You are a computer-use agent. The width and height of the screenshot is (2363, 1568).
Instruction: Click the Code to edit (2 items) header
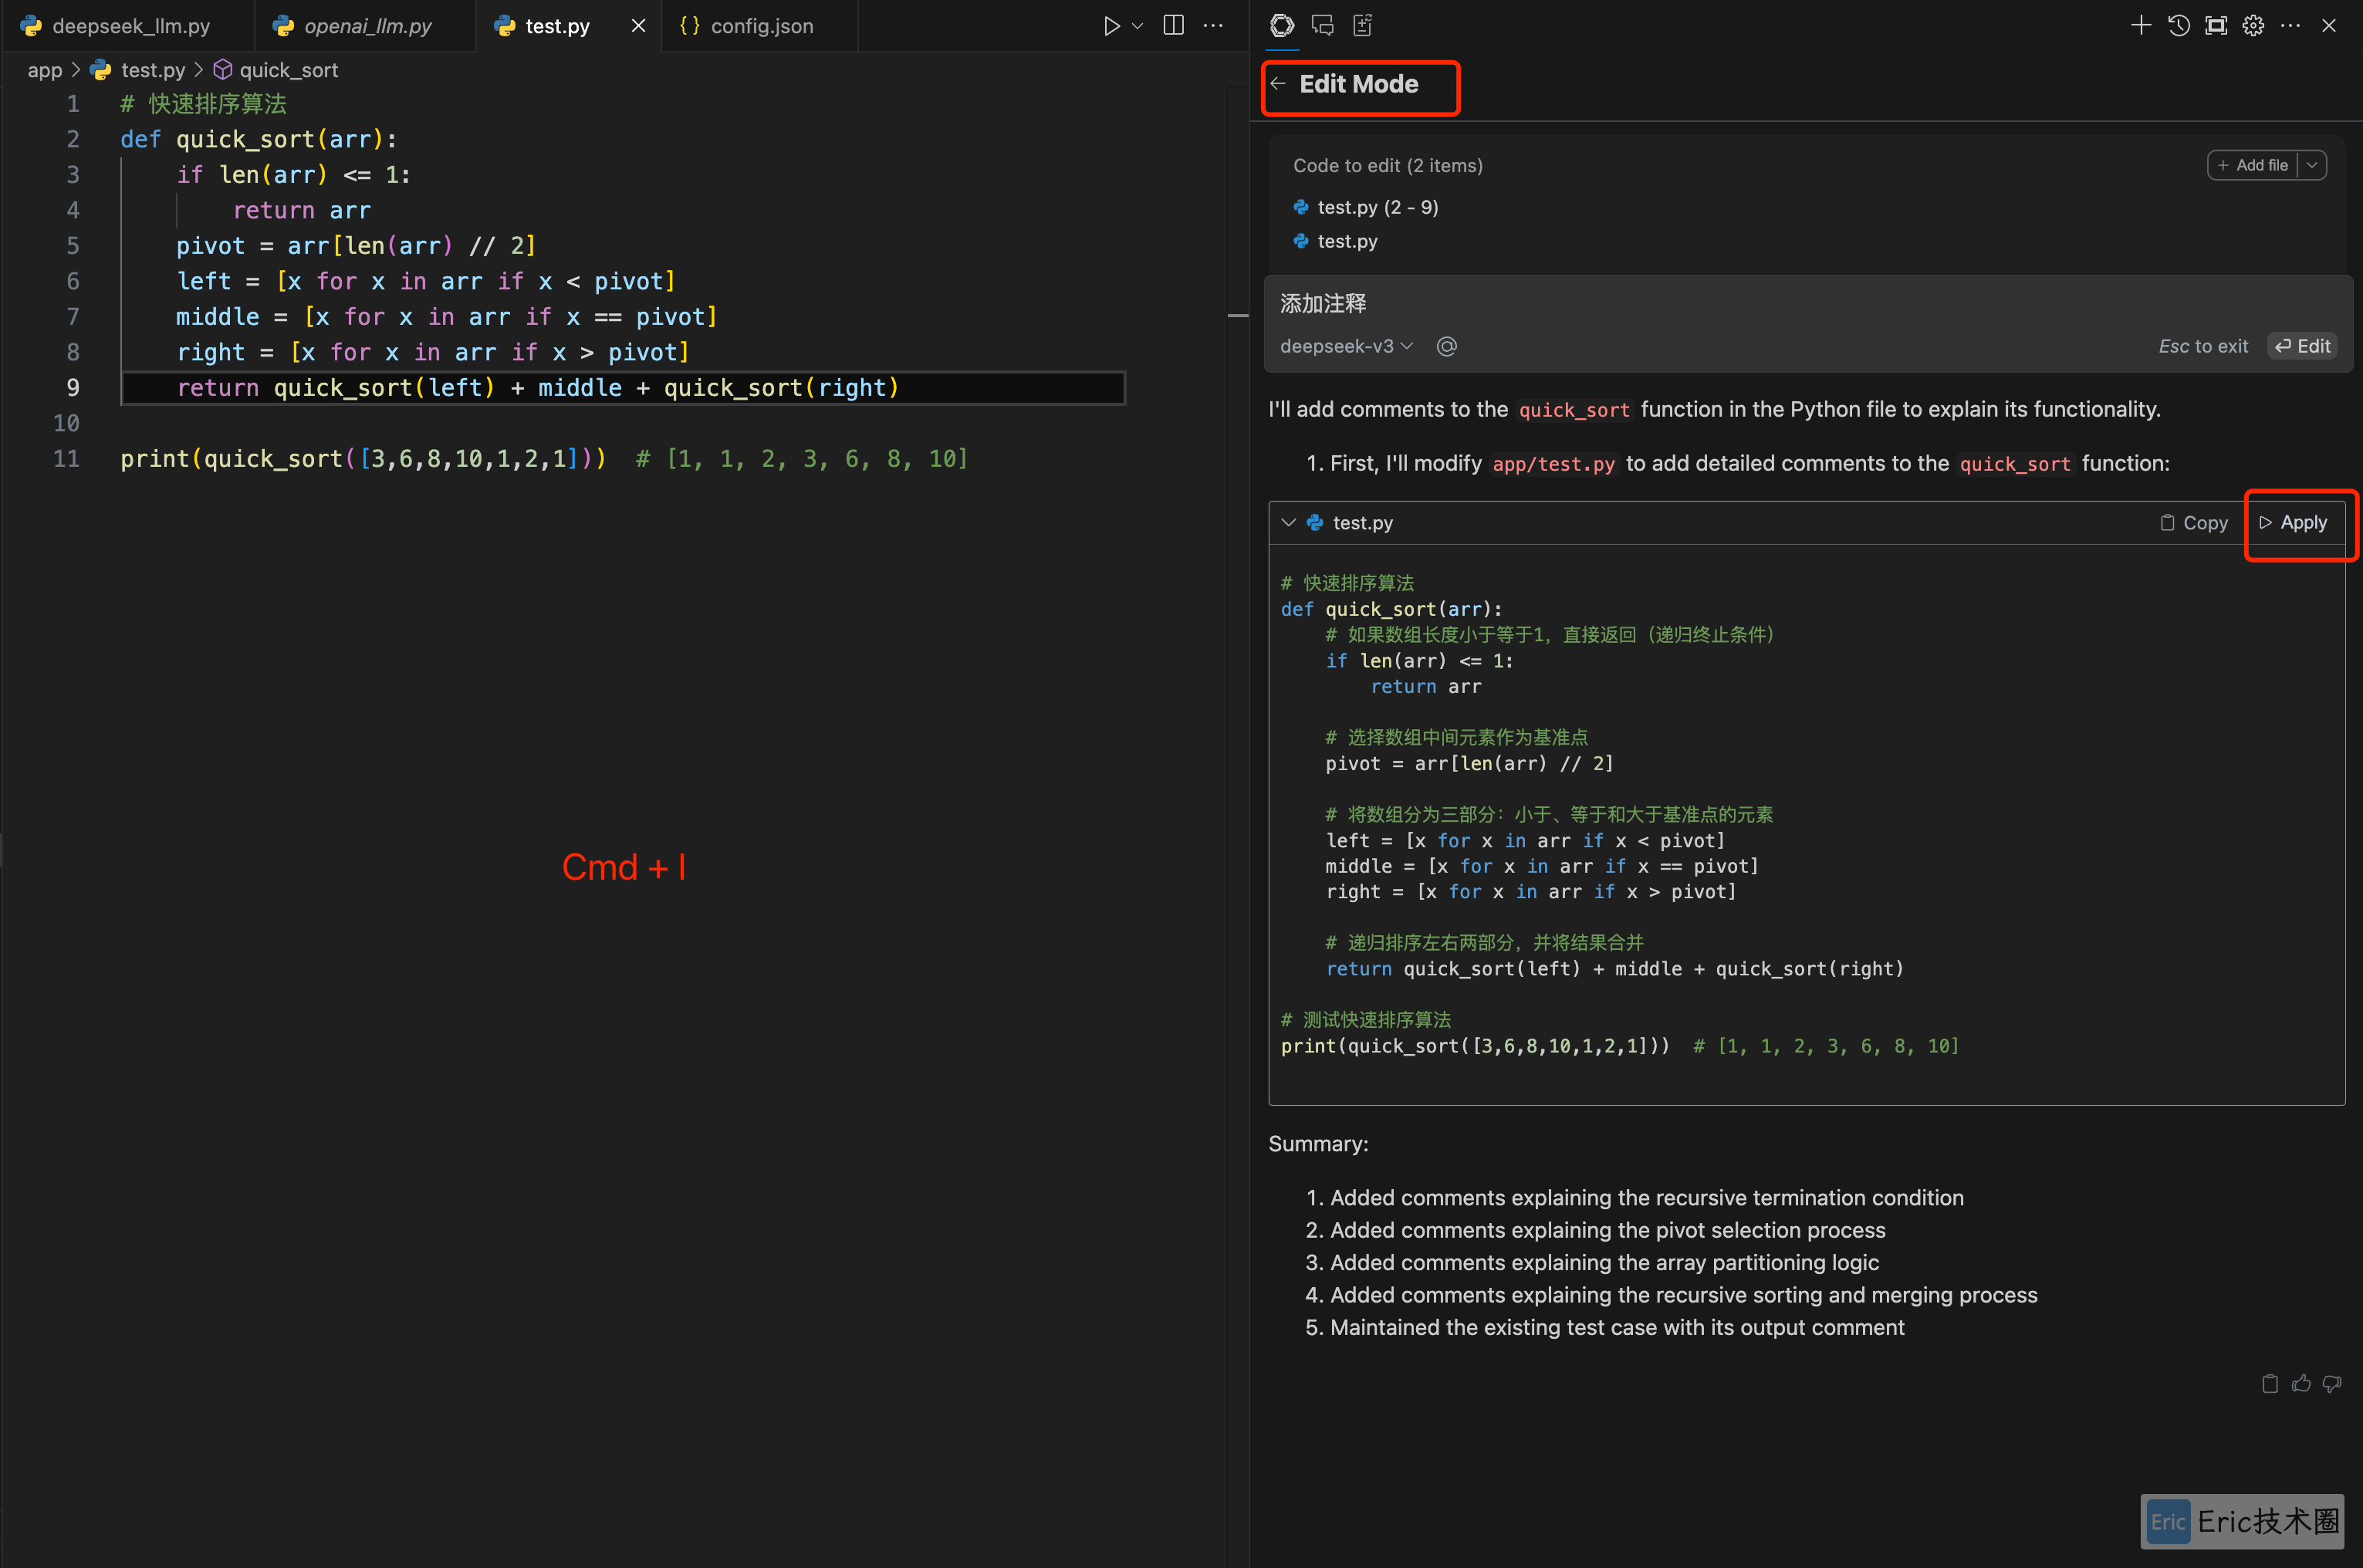coord(1388,165)
